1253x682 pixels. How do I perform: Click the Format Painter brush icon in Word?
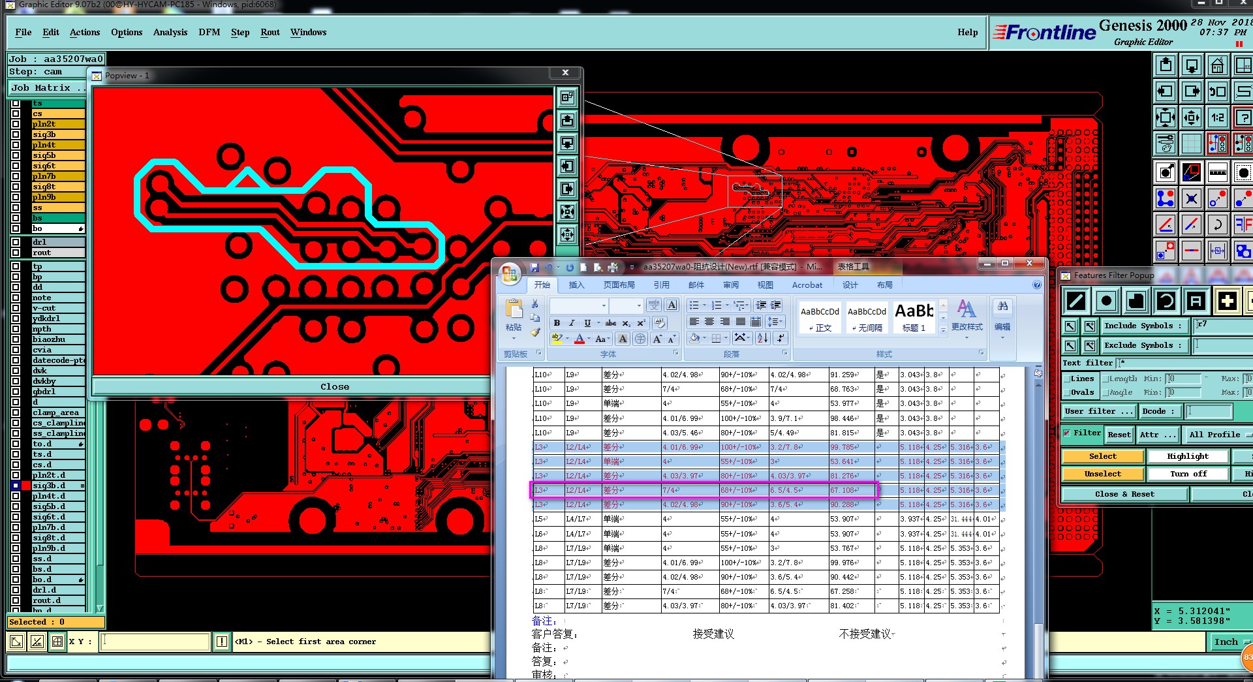(535, 332)
